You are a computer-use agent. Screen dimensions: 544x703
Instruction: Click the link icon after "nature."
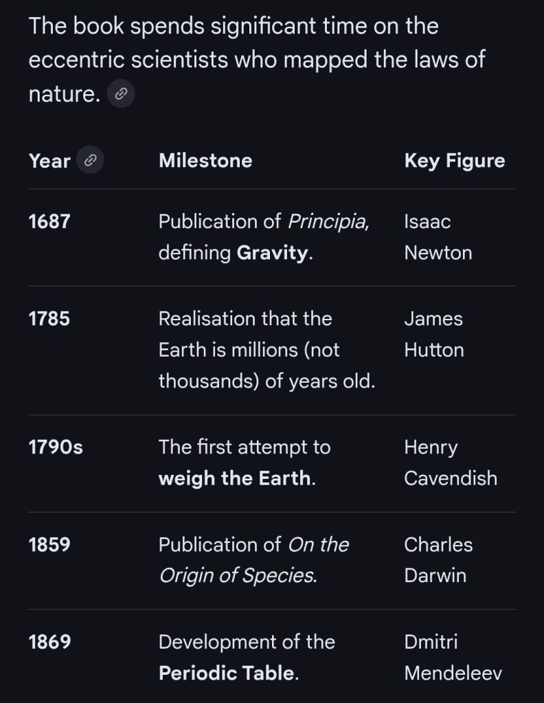click(121, 94)
